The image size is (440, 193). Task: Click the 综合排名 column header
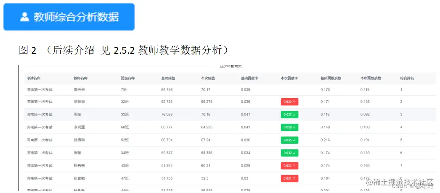(x=407, y=78)
